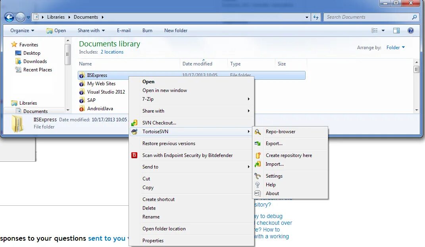
Task: Click the TortoiseSVN turtle icon
Action: pyautogui.click(x=135, y=132)
